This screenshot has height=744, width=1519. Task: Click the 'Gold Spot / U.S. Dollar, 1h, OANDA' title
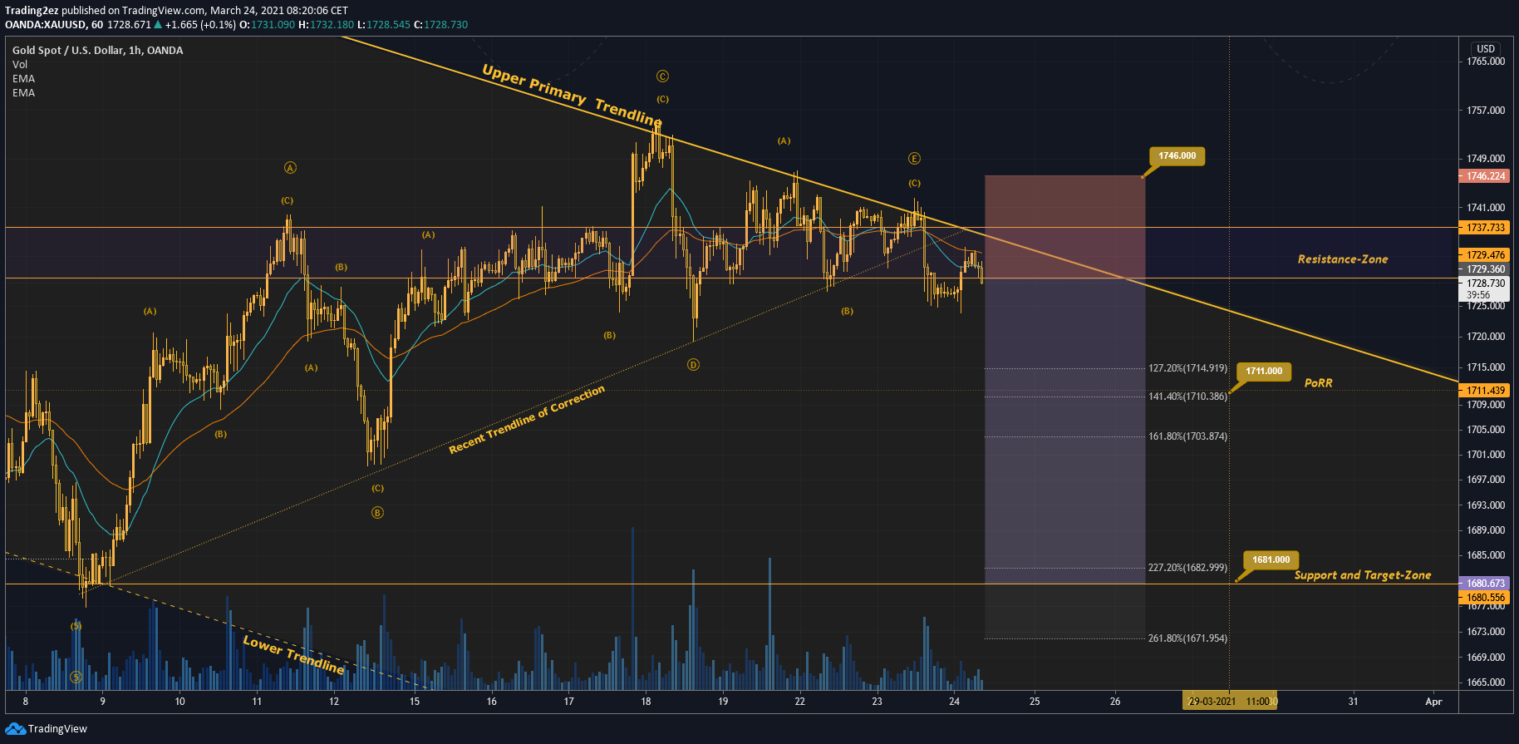98,51
